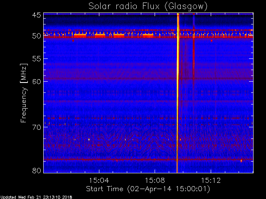Click the bright yellow solar burst streak
Viewport: 266px width, 199px height.
point(177,93)
